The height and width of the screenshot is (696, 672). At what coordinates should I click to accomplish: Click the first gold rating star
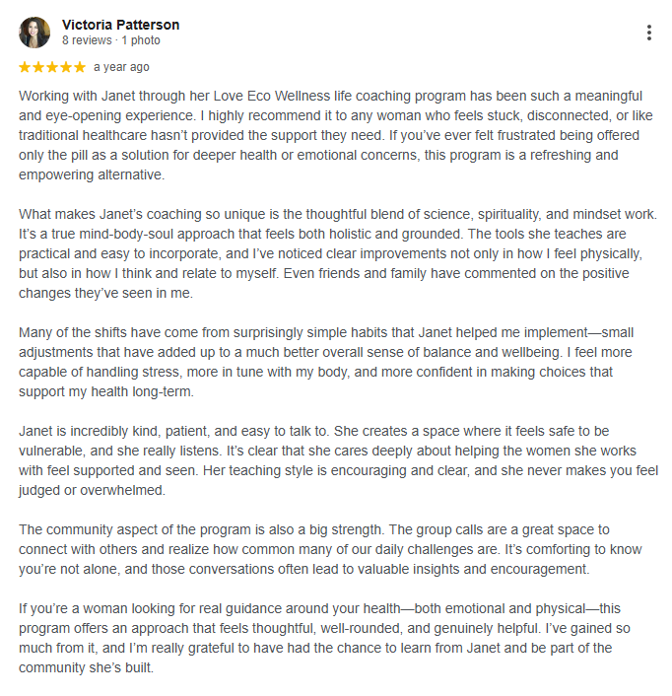[x=25, y=67]
